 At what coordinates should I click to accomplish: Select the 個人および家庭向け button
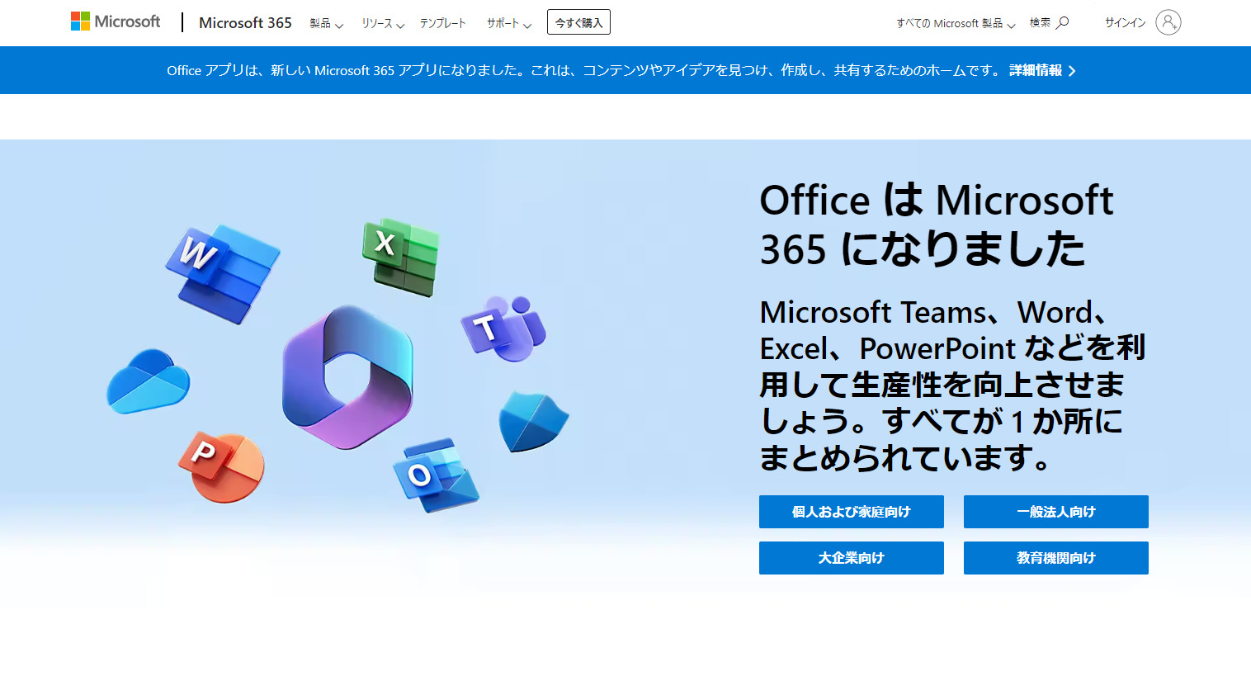point(852,512)
